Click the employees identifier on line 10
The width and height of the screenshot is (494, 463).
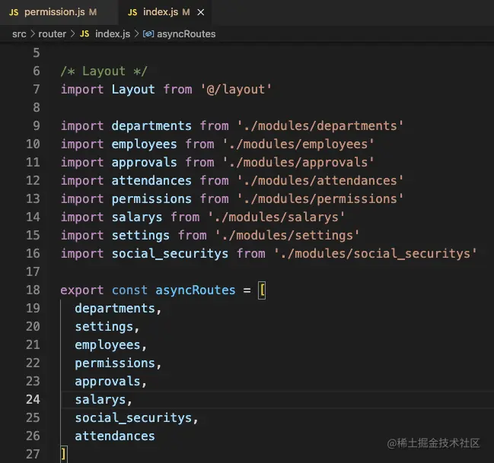[x=145, y=144]
